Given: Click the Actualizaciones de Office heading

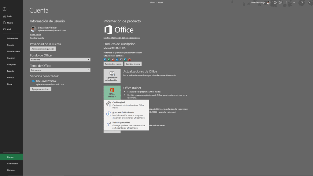Looking at the screenshot, I should (140, 71).
